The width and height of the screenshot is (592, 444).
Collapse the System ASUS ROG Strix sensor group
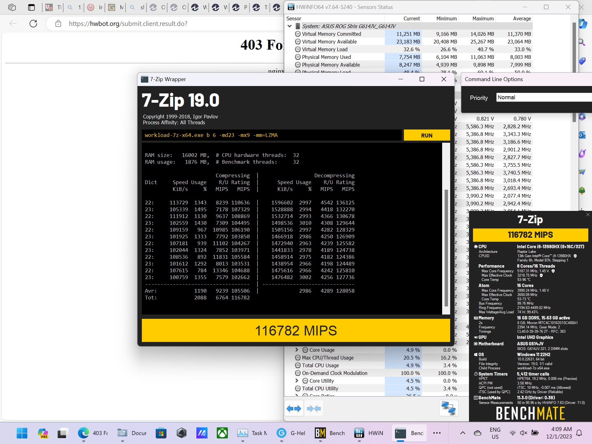290,26
